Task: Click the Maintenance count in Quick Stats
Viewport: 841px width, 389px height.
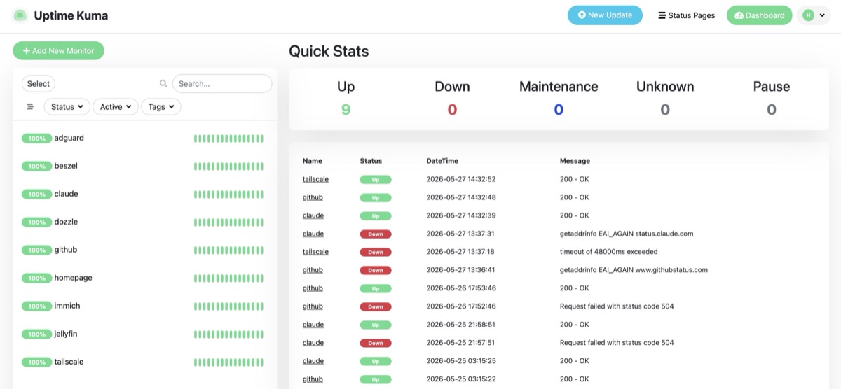Action: (x=559, y=110)
